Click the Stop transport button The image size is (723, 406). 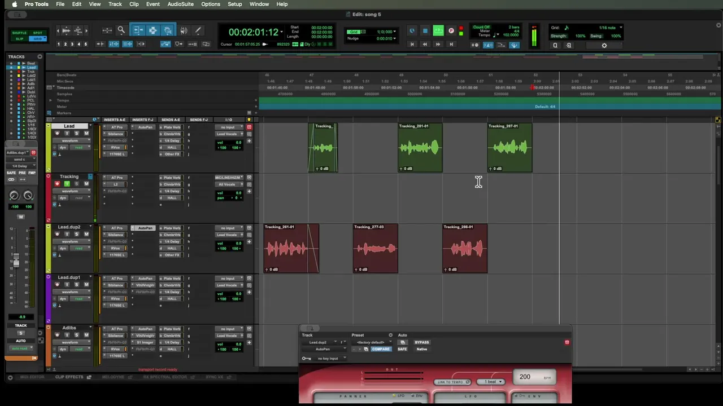coord(425,31)
